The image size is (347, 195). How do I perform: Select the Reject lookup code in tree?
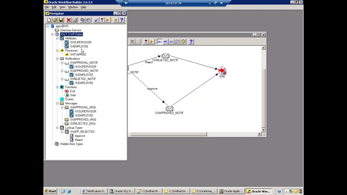(79, 140)
